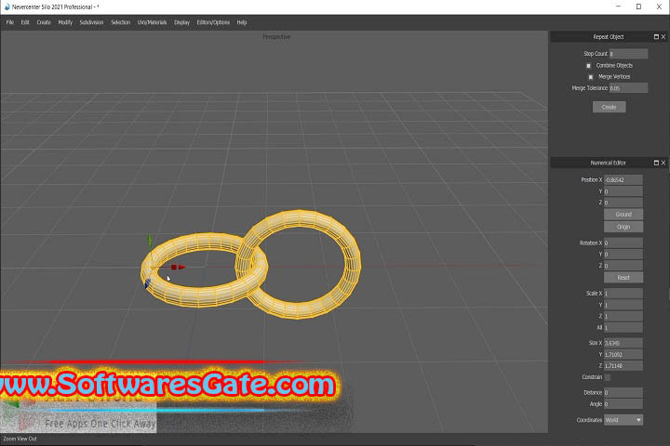This screenshot has width=670, height=446.
Task: Grab the blue Z-axis manipulator handle
Action: coord(147,282)
